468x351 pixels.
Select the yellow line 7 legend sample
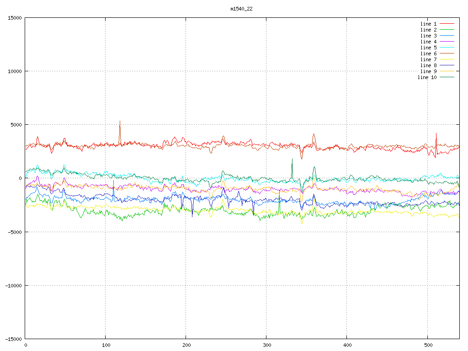coord(447,59)
